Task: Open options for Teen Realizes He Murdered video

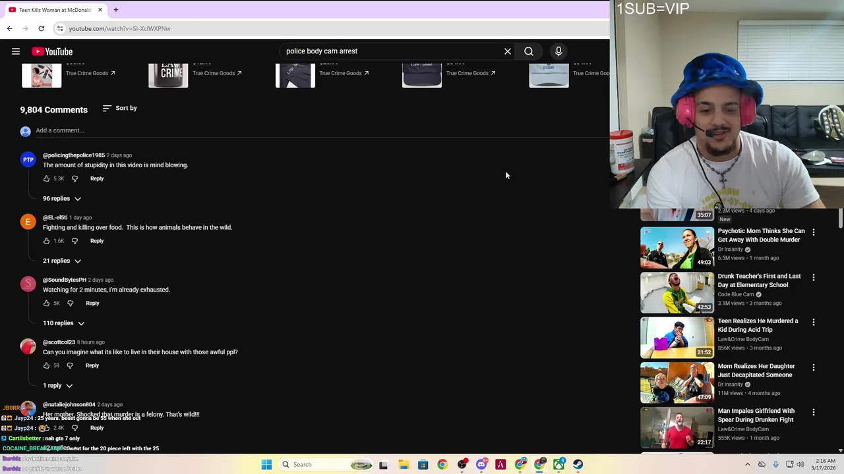Action: tap(814, 322)
